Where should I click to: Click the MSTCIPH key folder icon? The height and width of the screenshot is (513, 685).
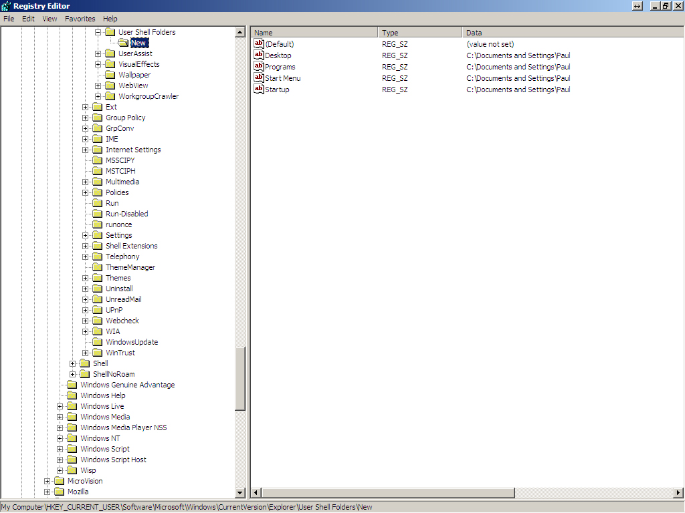click(x=98, y=171)
